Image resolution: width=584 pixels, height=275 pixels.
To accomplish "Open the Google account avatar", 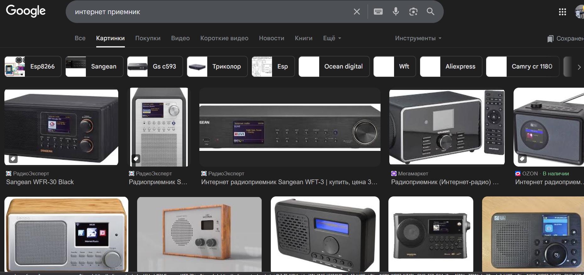I will [x=579, y=12].
